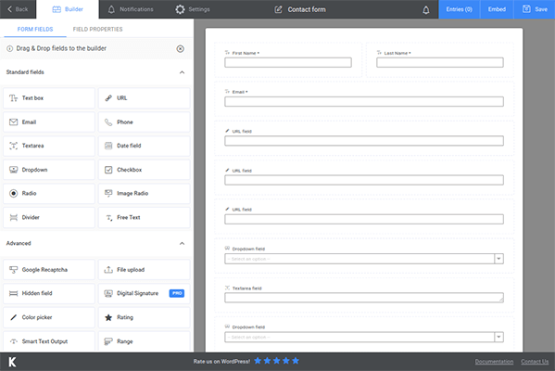The width and height of the screenshot is (555, 371).
Task: Select the FIELD PROPERTIES tab
Action: (97, 29)
